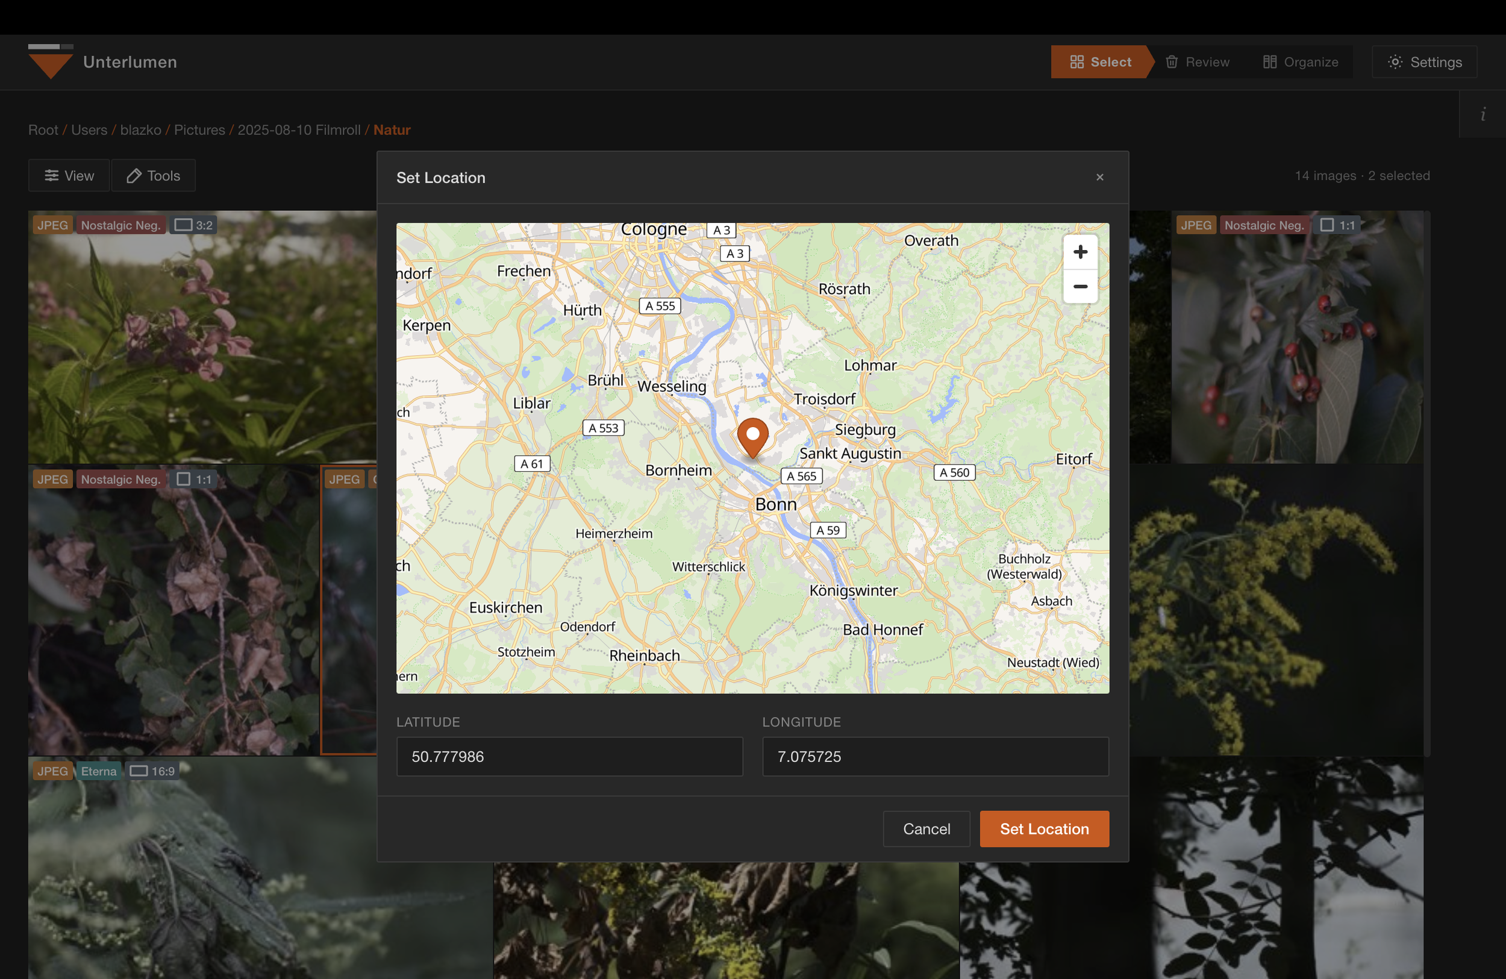1506x979 pixels.
Task: Open the info panel via i icon
Action: [1484, 114]
